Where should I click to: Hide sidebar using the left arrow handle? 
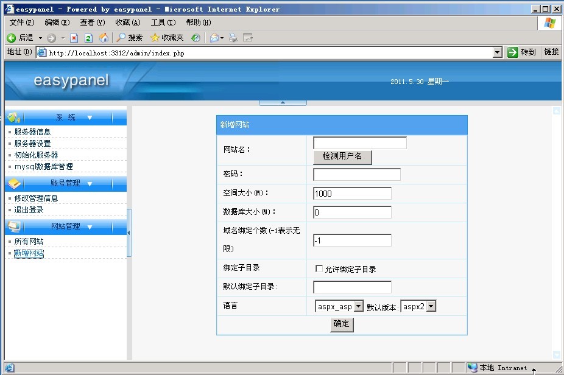[129, 233]
